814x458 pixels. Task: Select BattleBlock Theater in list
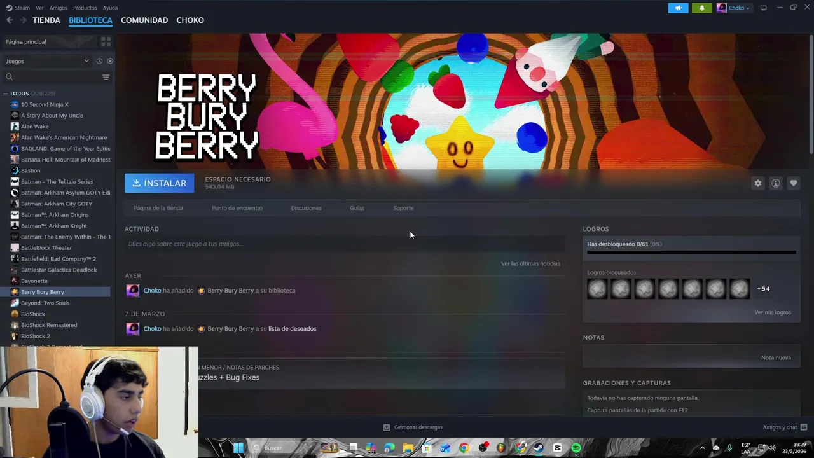click(57, 248)
